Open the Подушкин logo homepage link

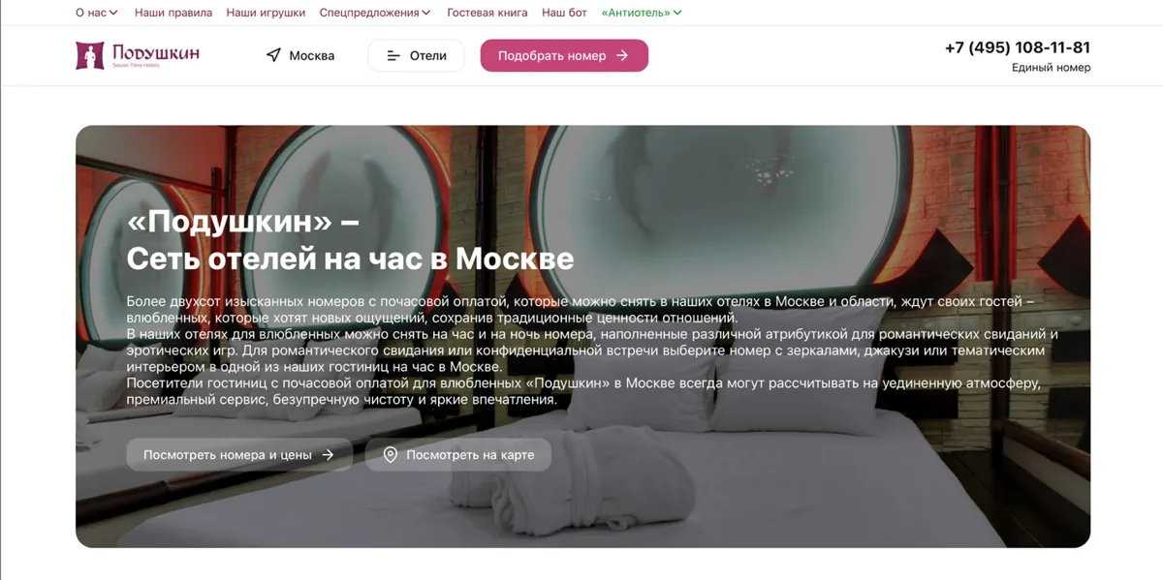point(138,55)
